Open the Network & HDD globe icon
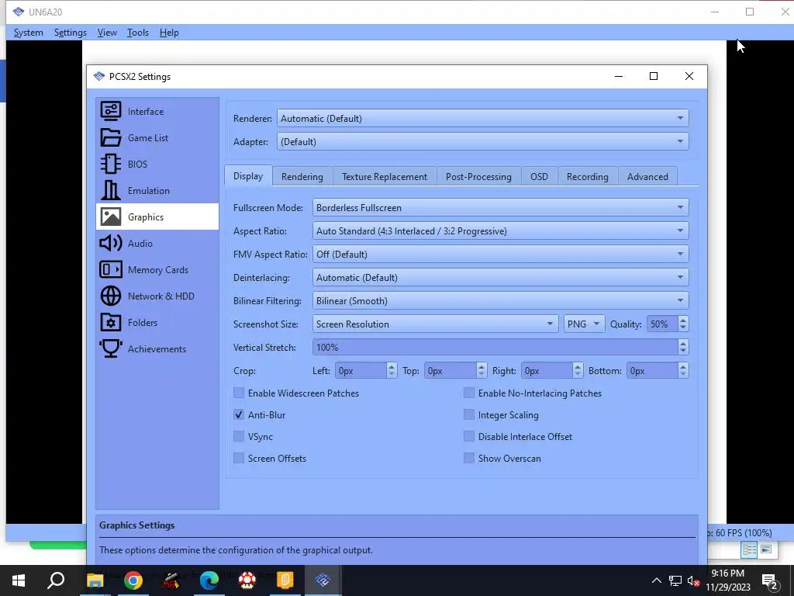 (110, 296)
